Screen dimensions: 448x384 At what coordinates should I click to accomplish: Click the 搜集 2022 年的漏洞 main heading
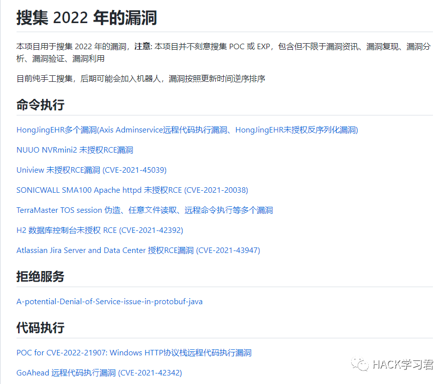click(x=87, y=18)
